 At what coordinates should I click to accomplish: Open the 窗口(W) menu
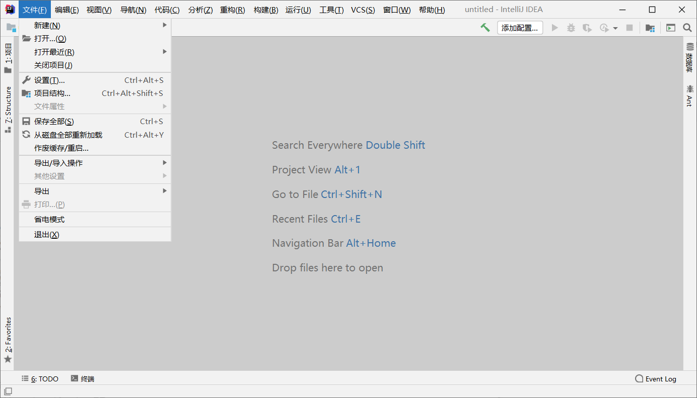point(397,10)
